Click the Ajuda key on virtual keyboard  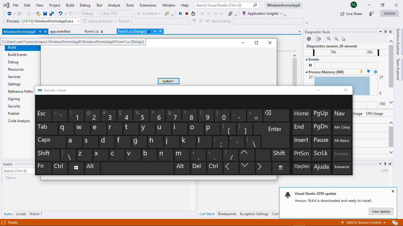[321, 168]
